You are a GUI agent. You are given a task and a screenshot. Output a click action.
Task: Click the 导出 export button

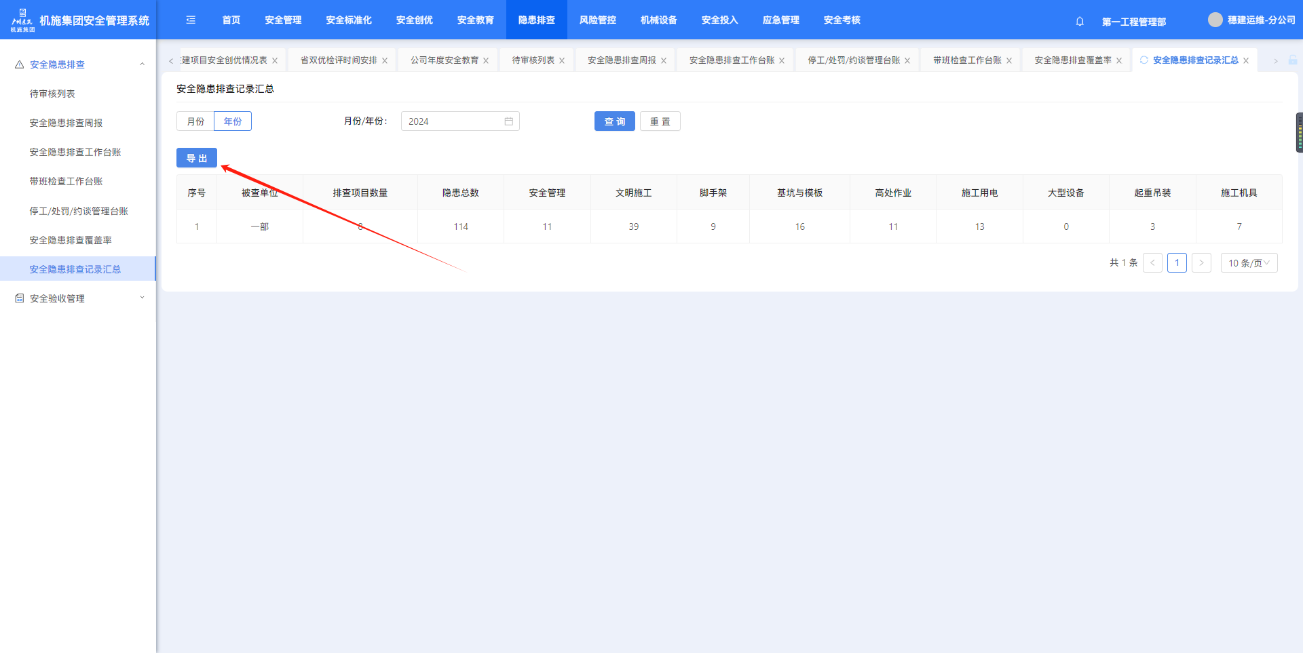point(197,158)
